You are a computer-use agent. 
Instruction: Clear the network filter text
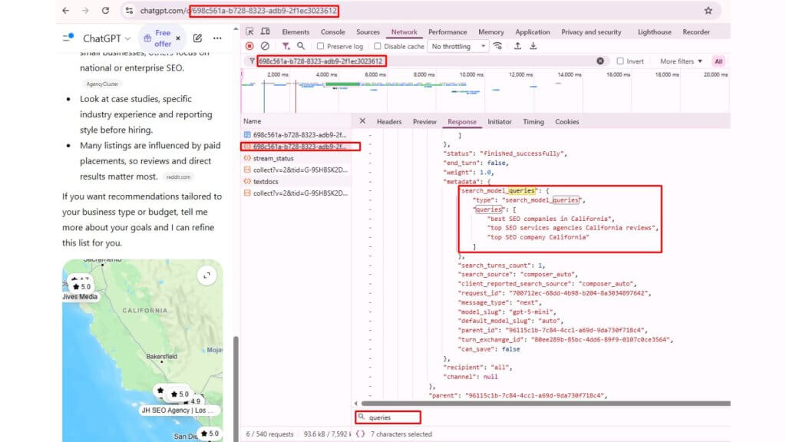click(600, 61)
